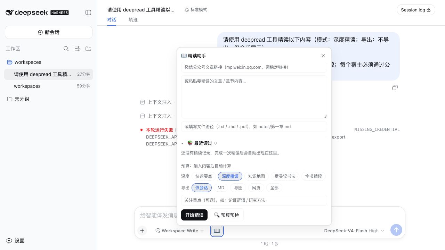Select 知识地图 depth option
This screenshot has width=445, height=250.
(257, 176)
